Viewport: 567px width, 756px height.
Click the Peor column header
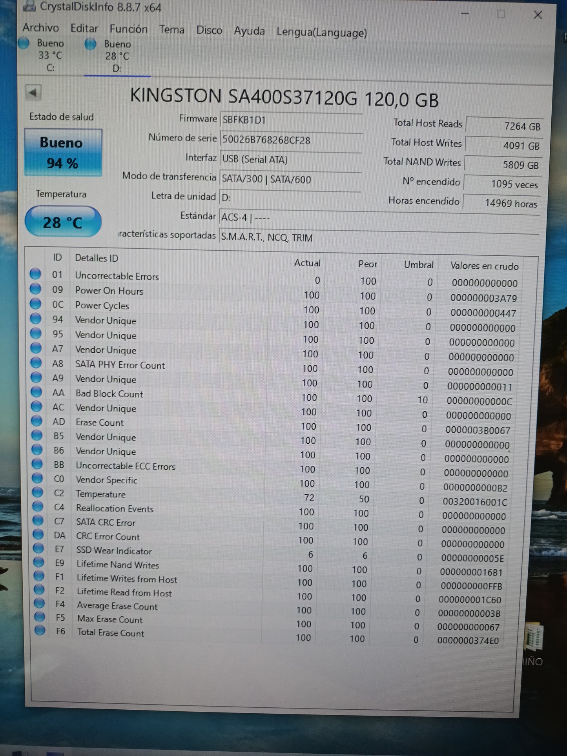367,264
